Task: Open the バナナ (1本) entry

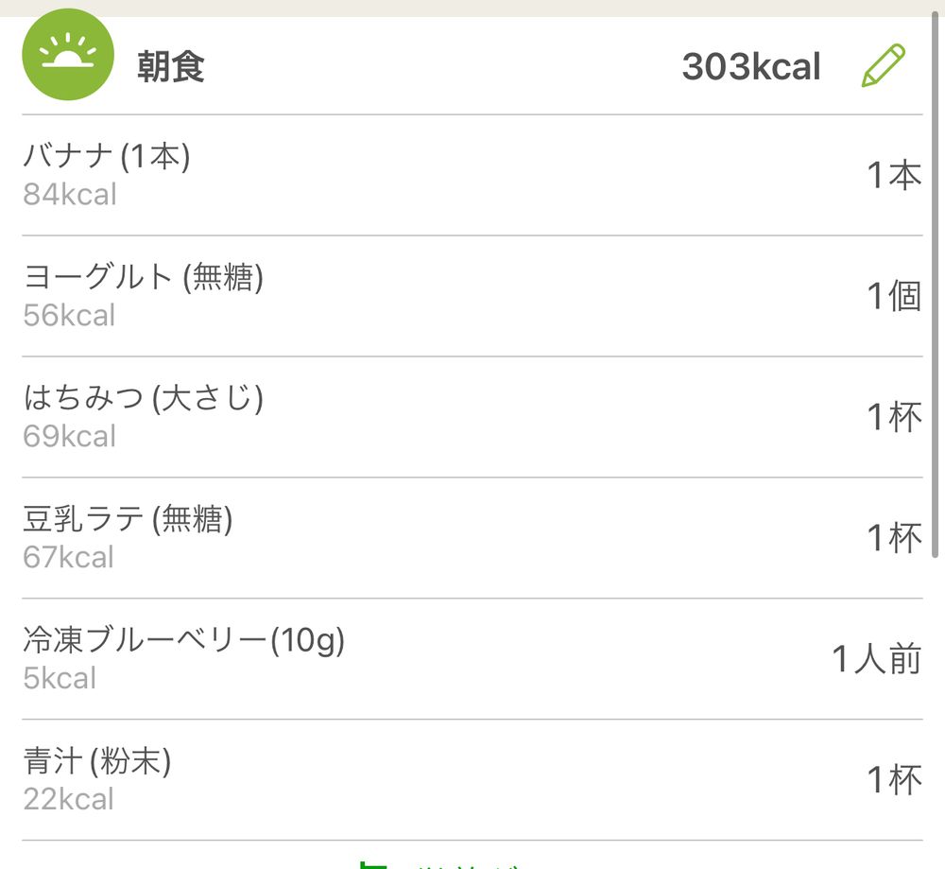Action: (x=472, y=175)
